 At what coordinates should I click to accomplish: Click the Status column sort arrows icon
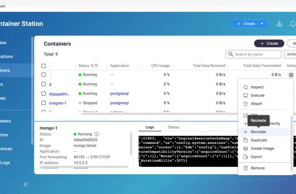point(92,65)
